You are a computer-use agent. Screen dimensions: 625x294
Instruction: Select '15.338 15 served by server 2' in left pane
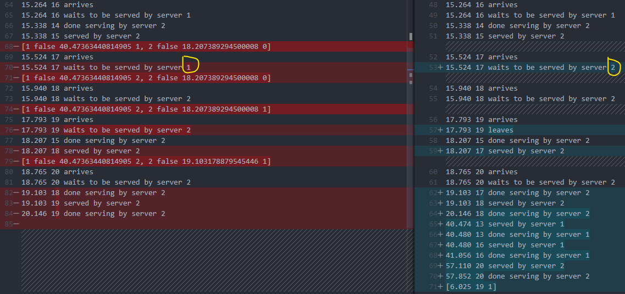point(80,36)
